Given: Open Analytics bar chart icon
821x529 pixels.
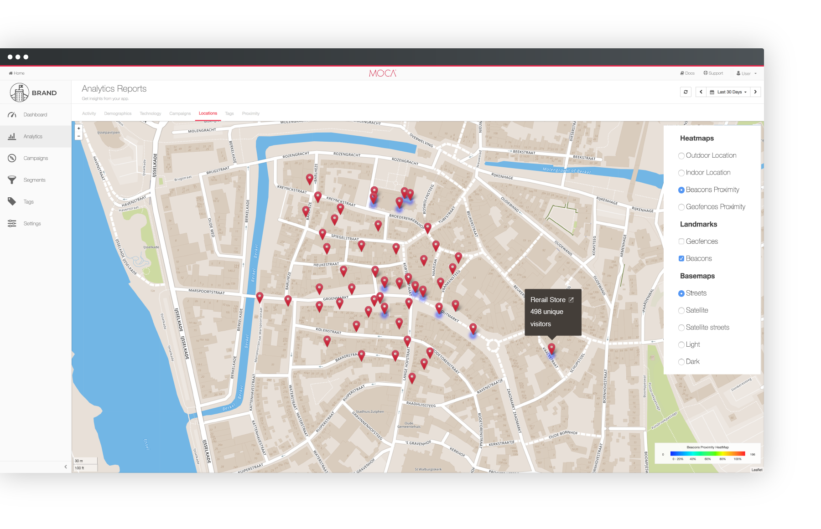Looking at the screenshot, I should pyautogui.click(x=12, y=136).
